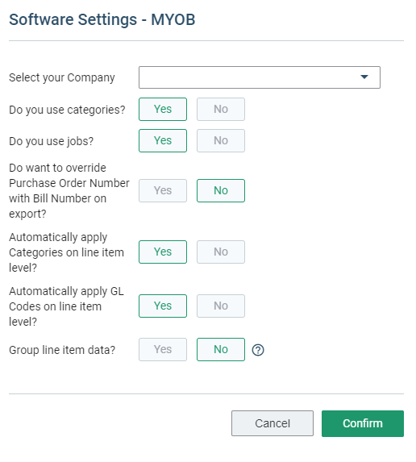Open the Select your Company combo box

[x=260, y=77]
